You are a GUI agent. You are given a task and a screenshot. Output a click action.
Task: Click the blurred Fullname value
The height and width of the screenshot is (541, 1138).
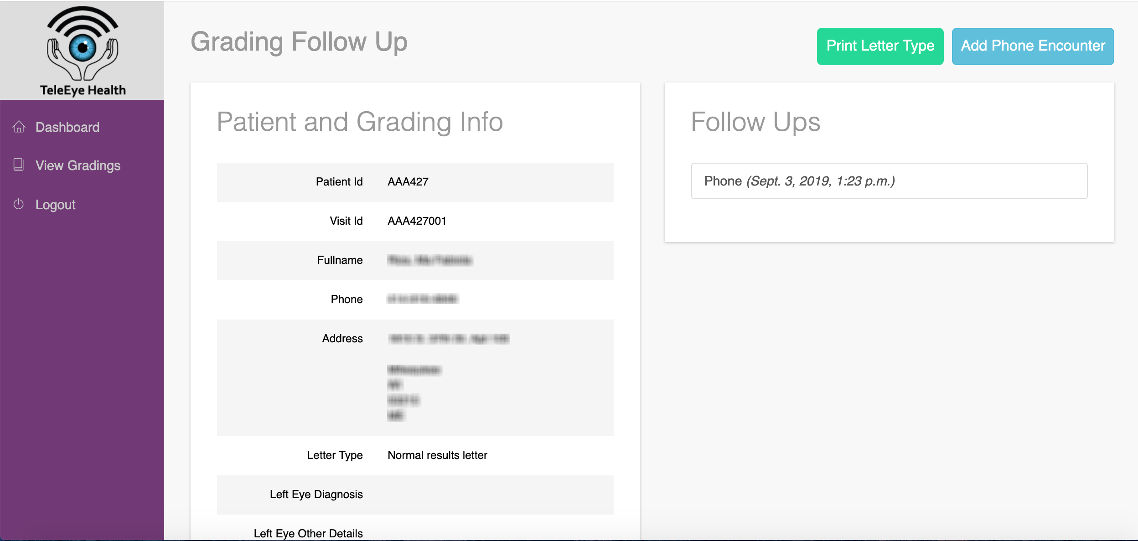pyautogui.click(x=429, y=260)
